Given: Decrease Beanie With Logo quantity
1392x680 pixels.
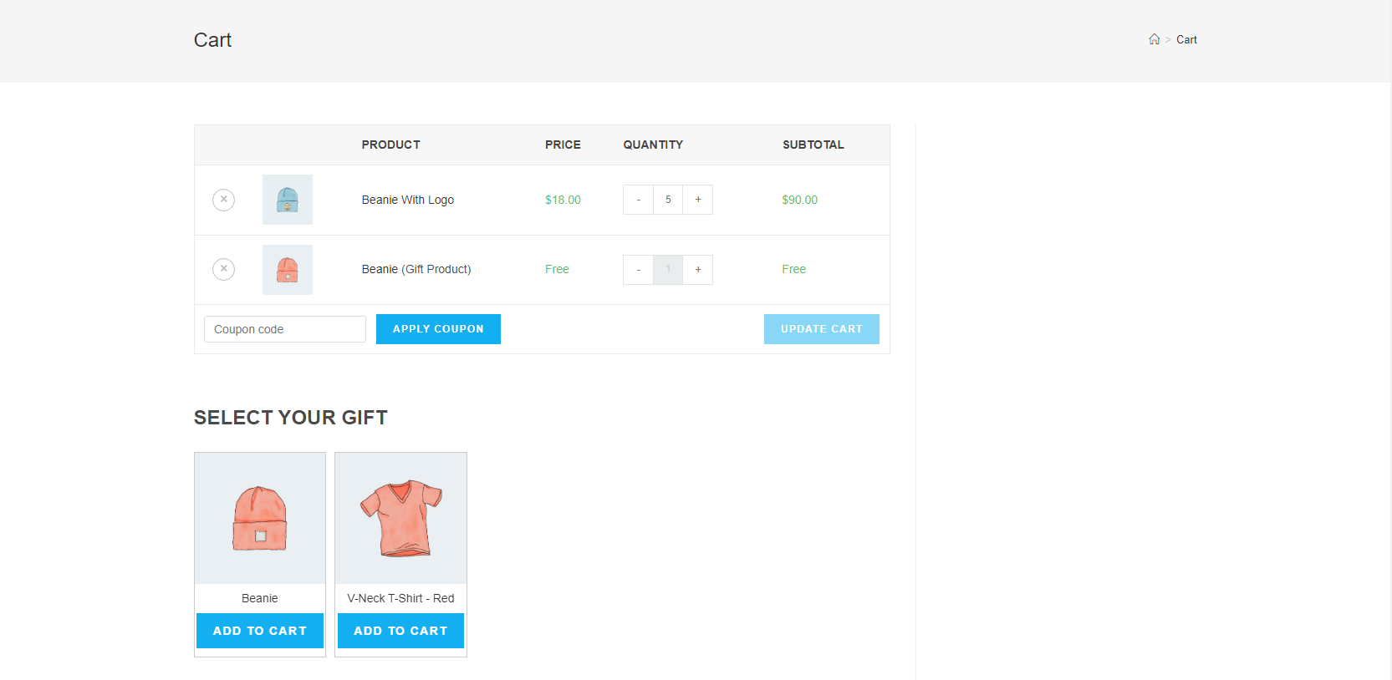Looking at the screenshot, I should click(638, 200).
